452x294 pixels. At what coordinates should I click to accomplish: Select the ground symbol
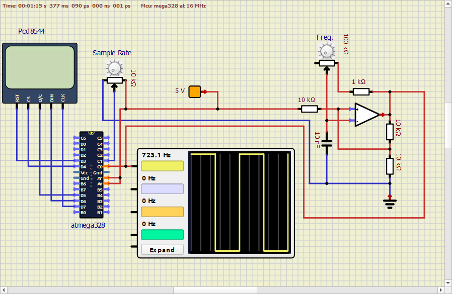tap(390, 204)
